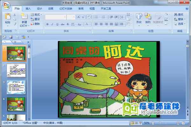Click the Increase List Level icon
Image resolution: width=191 pixels, height=127 pixels.
[116, 17]
